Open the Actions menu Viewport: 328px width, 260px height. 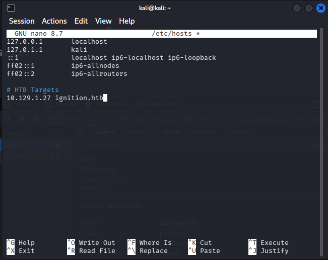54,21
